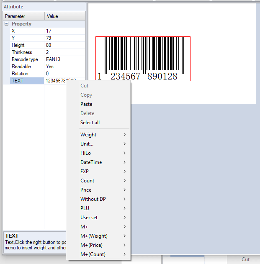
Task: Collapse the Property group expander
Action: (x=6, y=24)
